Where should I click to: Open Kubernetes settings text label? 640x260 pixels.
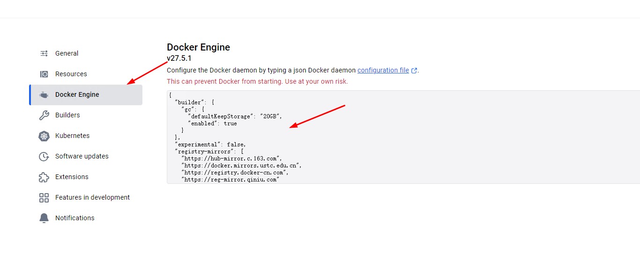(x=72, y=136)
